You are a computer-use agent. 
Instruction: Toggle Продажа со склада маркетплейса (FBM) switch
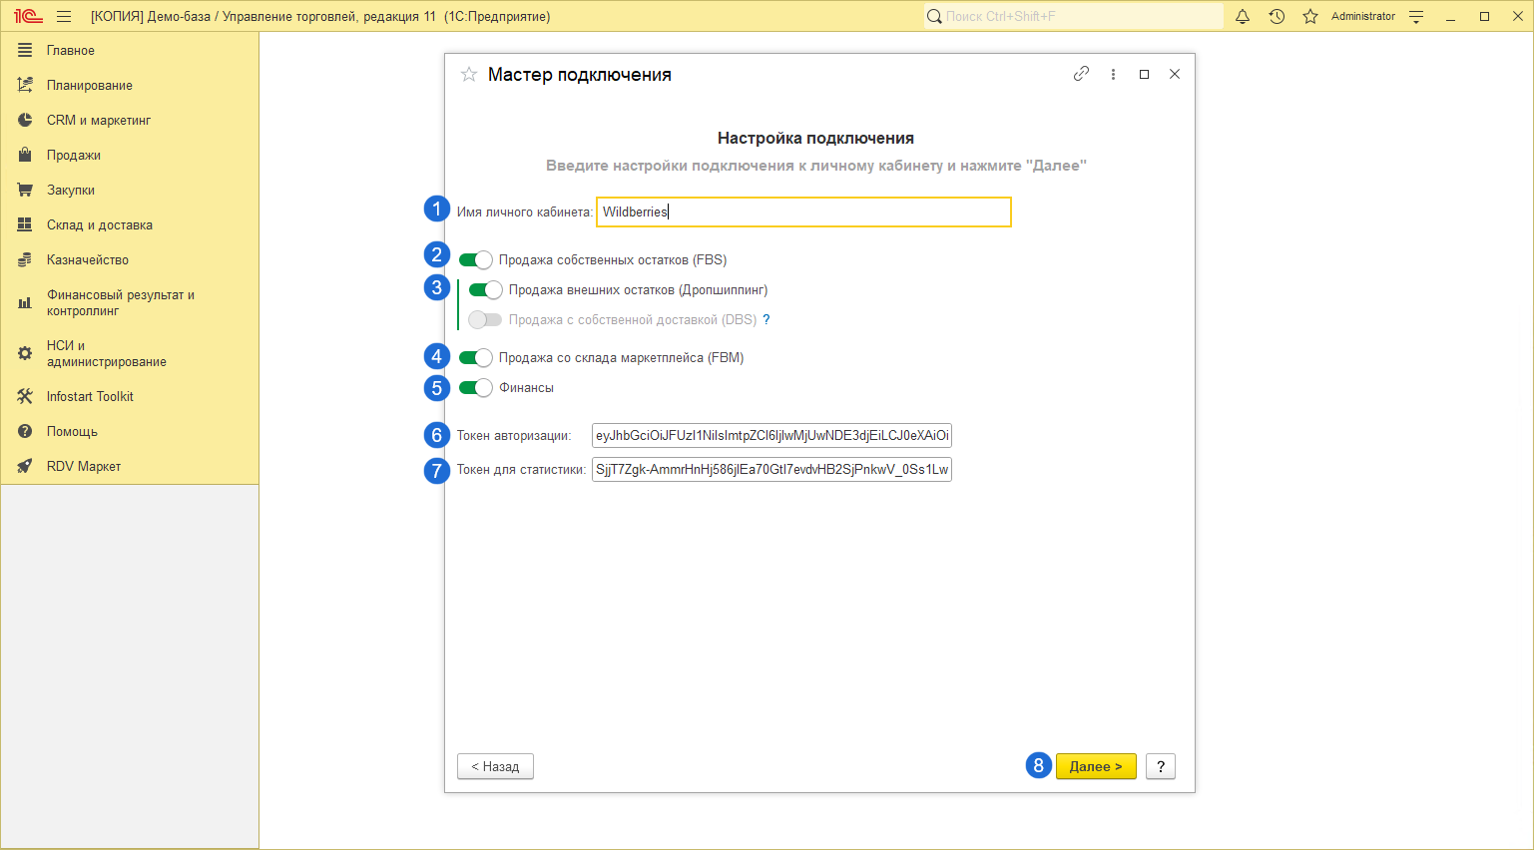click(476, 358)
